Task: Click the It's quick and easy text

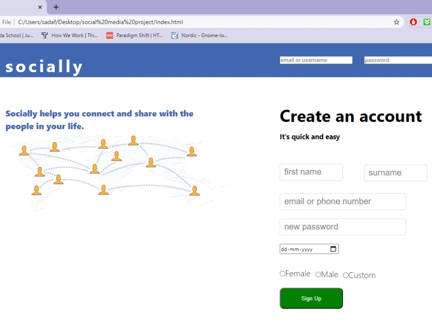Action: (310, 137)
